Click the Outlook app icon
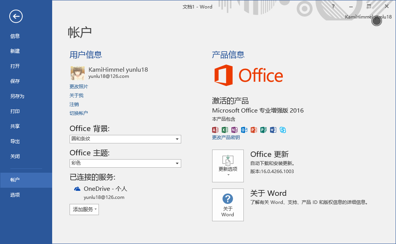The height and width of the screenshot is (244, 396). click(244, 130)
